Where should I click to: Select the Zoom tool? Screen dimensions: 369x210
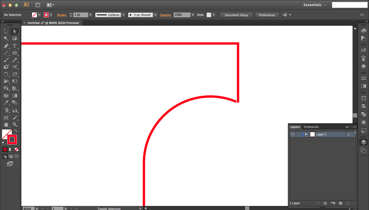15,124
